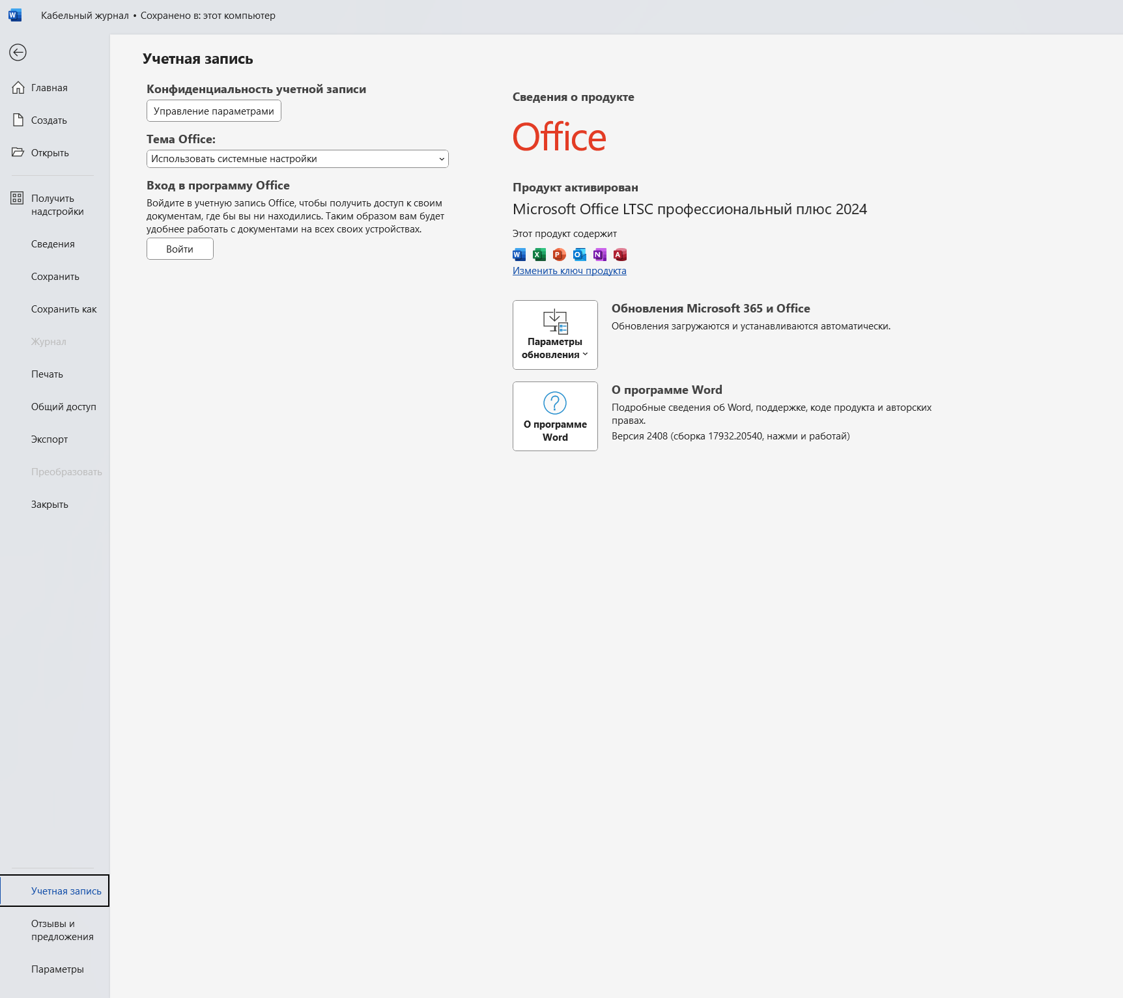Click the PowerPoint app icon in product list
This screenshot has height=998, width=1123.
click(560, 255)
